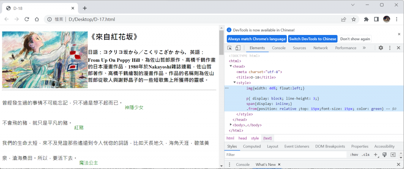The width and height of the screenshot is (404, 169).
Task: Show more DevTools tabs chevron
Action: tap(364, 48)
